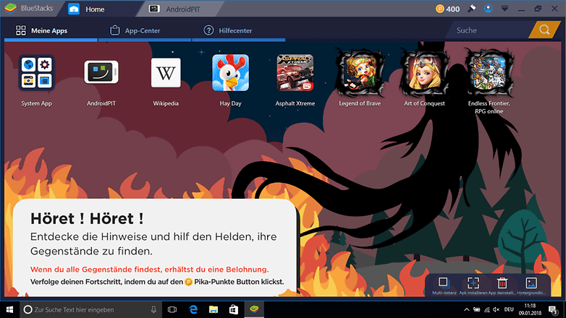Open the Windows Start menu
Image resolution: width=566 pixels, height=318 pixels.
[9, 310]
